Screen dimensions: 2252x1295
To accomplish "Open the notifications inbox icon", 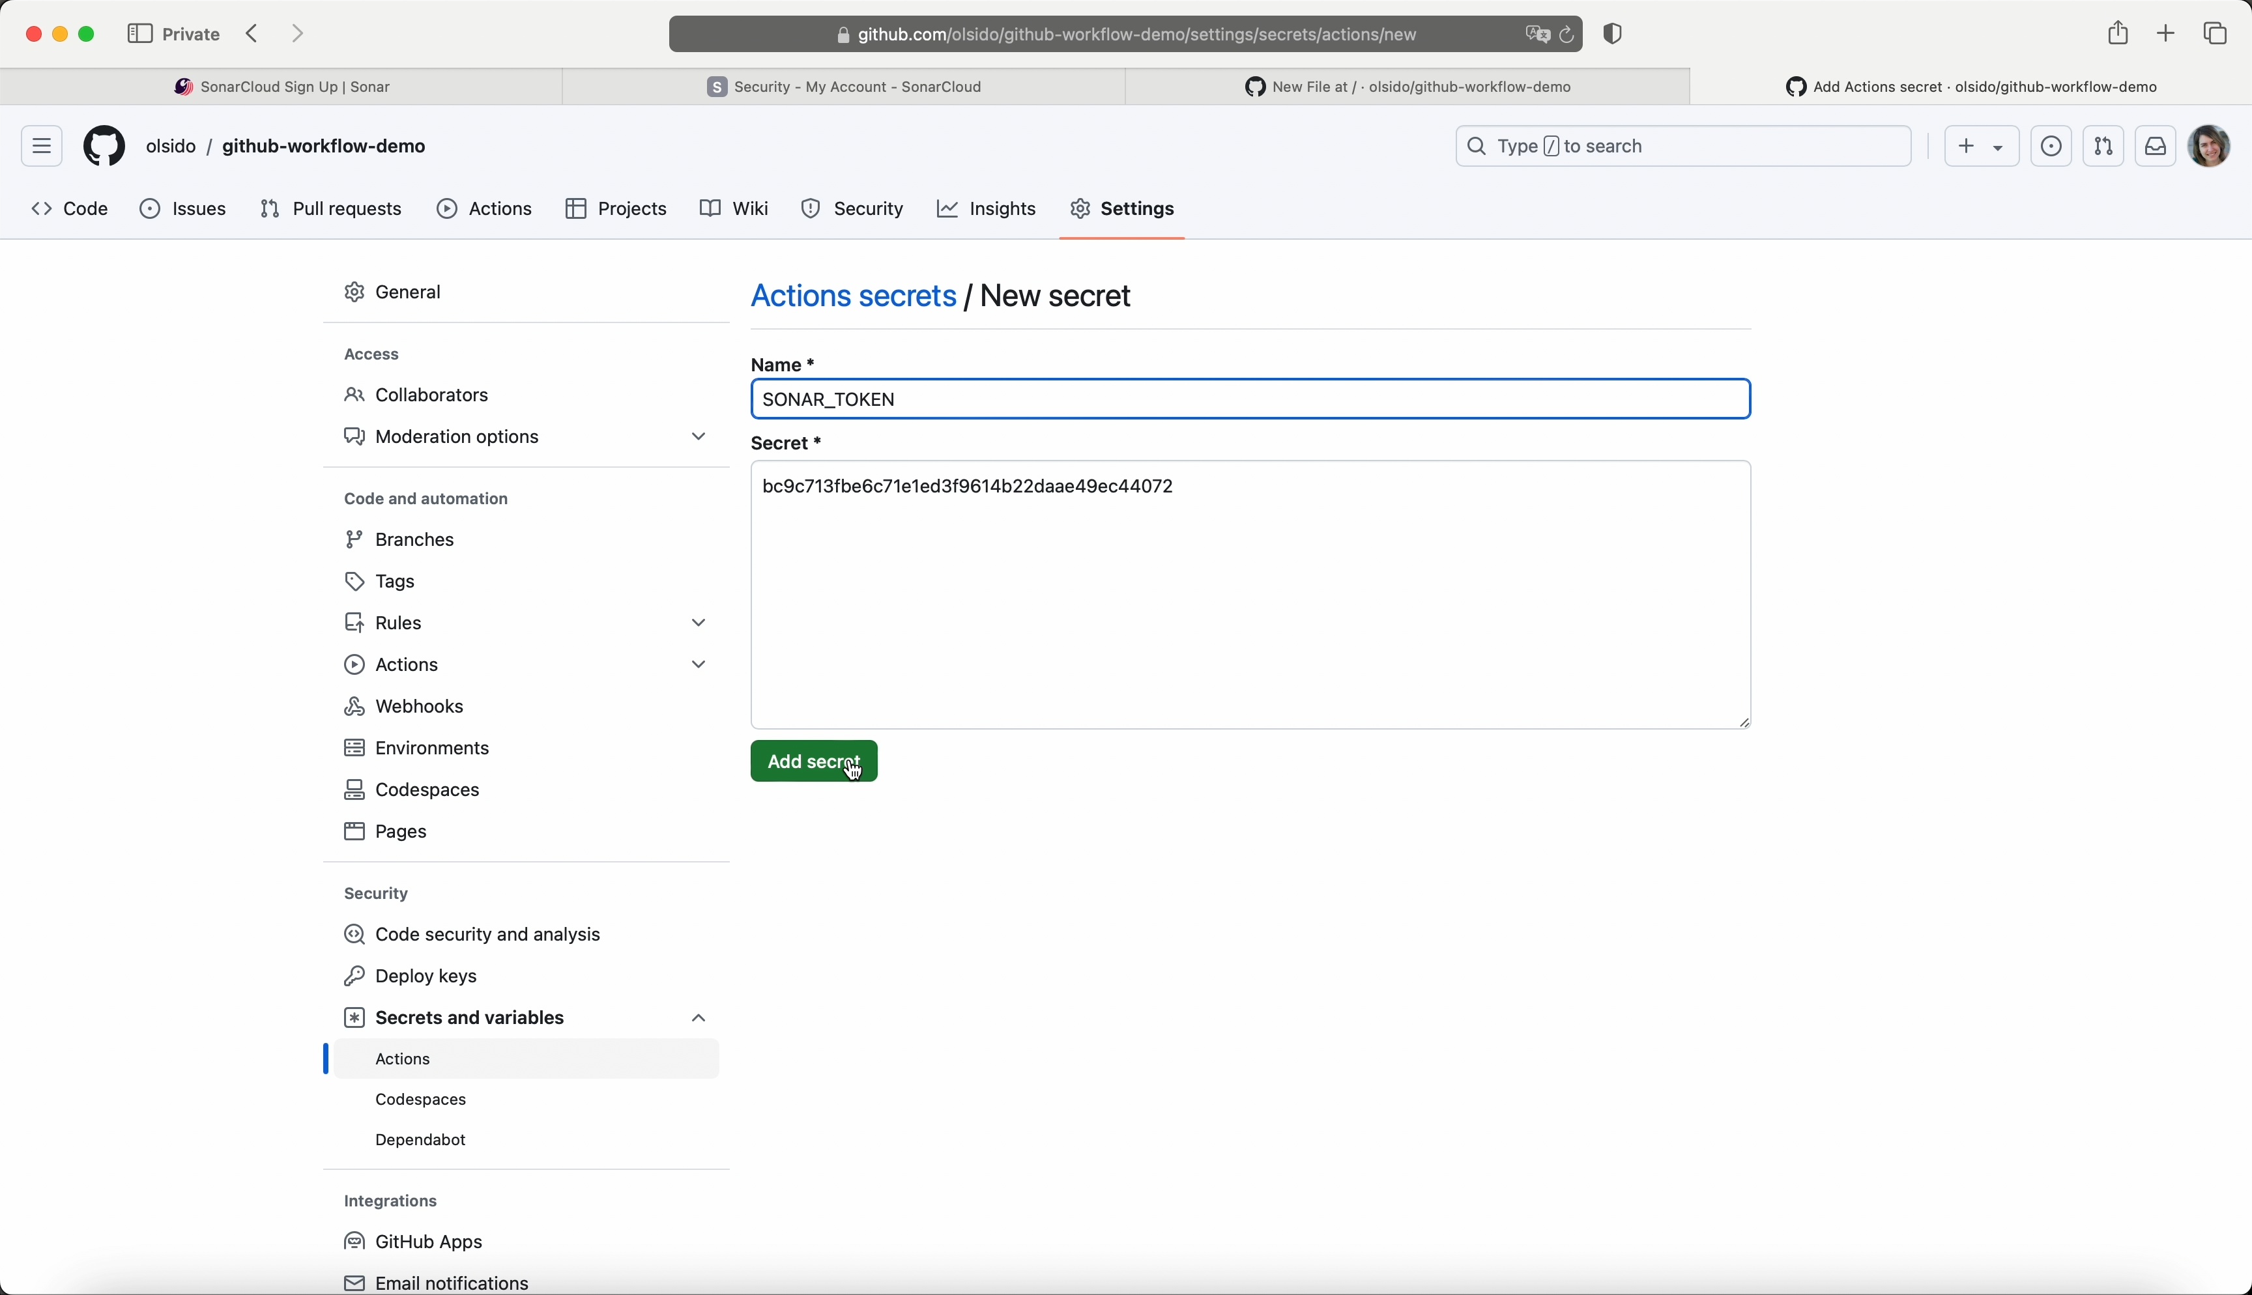I will (2156, 147).
